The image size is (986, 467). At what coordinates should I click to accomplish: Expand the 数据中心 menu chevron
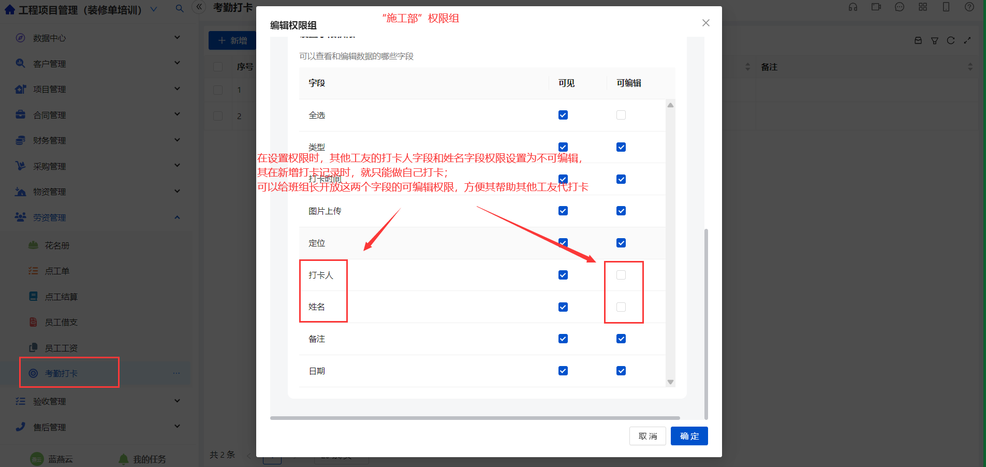(x=177, y=37)
